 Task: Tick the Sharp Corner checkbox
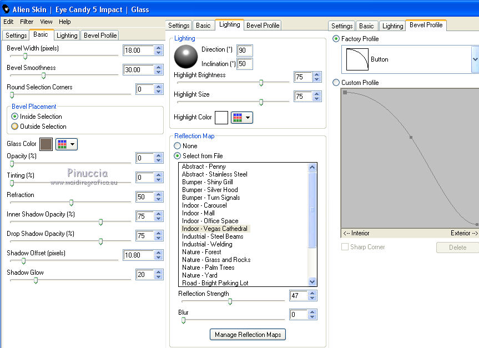click(x=345, y=247)
